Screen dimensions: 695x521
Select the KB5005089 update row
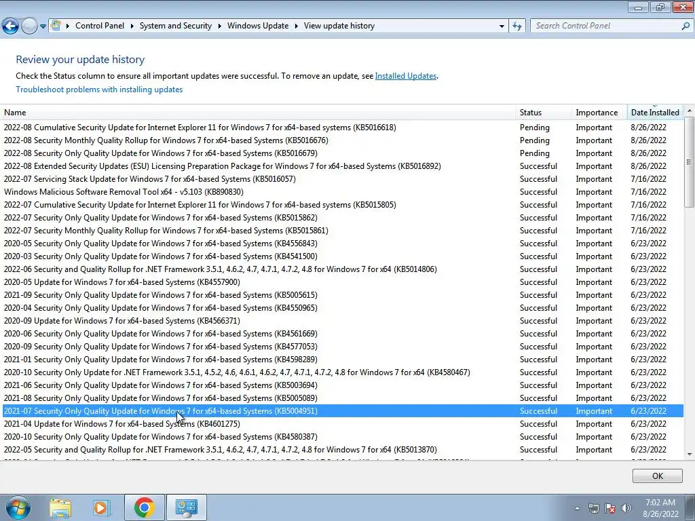click(x=341, y=398)
